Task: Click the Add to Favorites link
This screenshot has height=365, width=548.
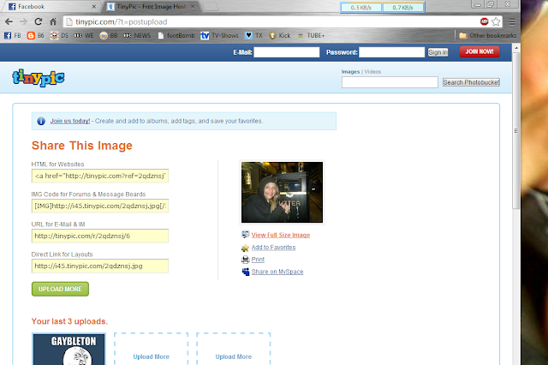Action: tap(273, 247)
